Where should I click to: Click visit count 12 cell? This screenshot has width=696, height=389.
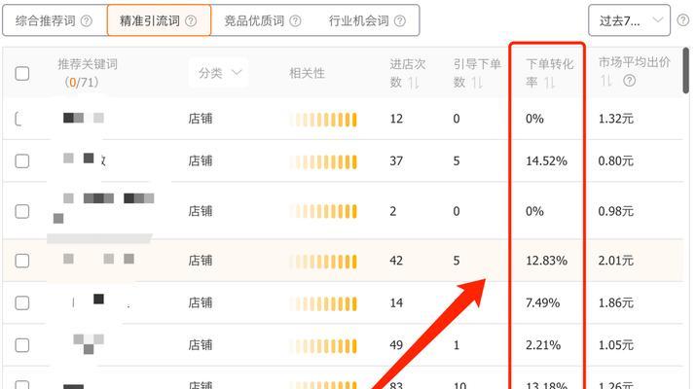[x=396, y=119]
